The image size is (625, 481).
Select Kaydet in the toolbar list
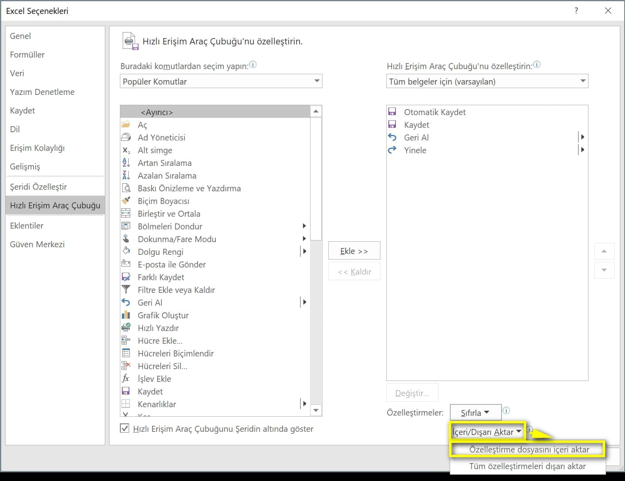tap(487, 125)
